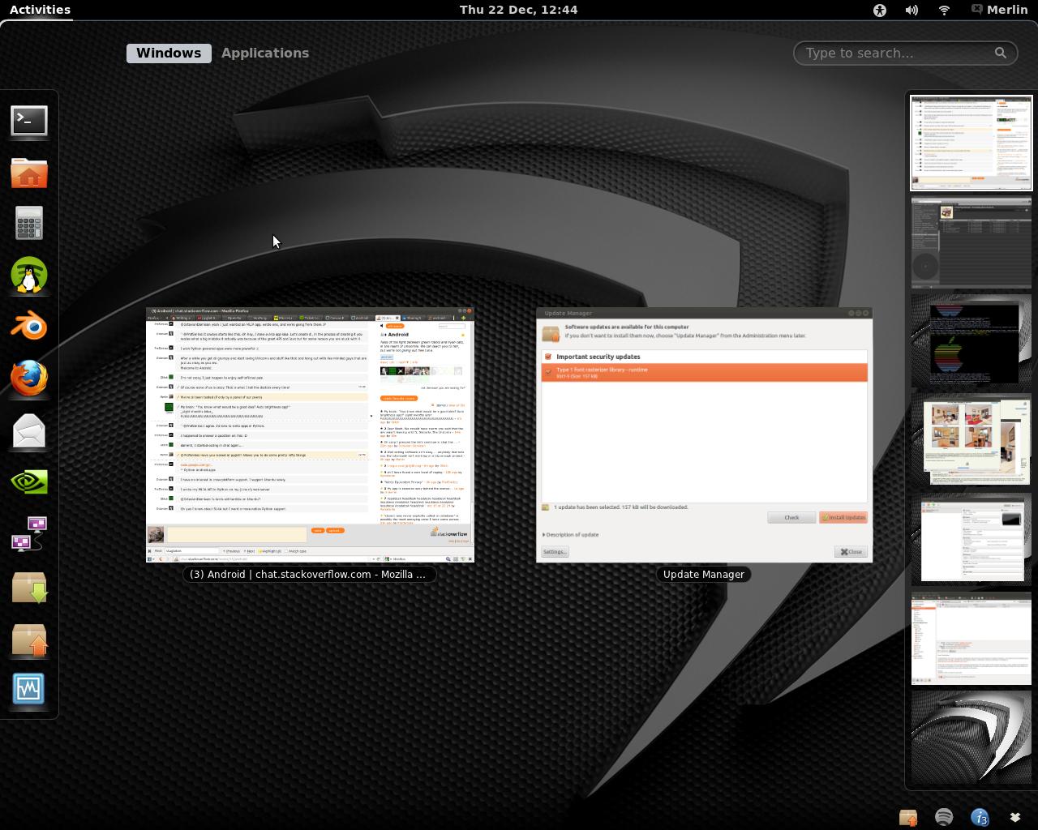The height and width of the screenshot is (830, 1038).
Task: Launch Blender from the dash
Action: coord(29,327)
